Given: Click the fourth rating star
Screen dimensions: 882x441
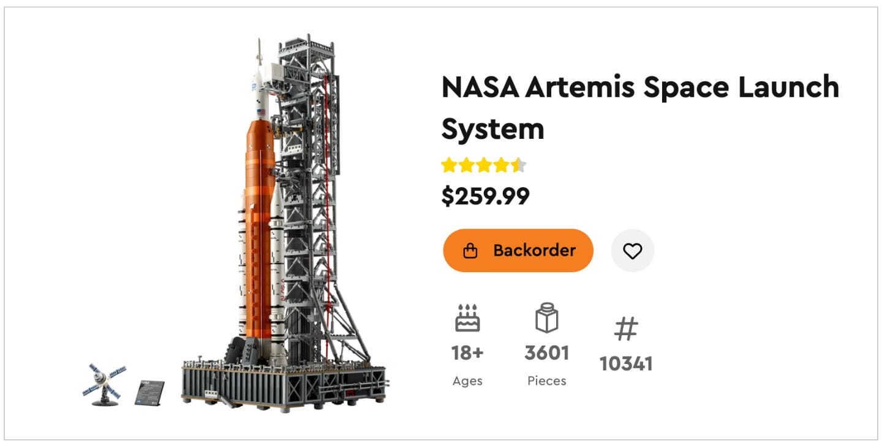Looking at the screenshot, I should pyautogui.click(x=500, y=165).
